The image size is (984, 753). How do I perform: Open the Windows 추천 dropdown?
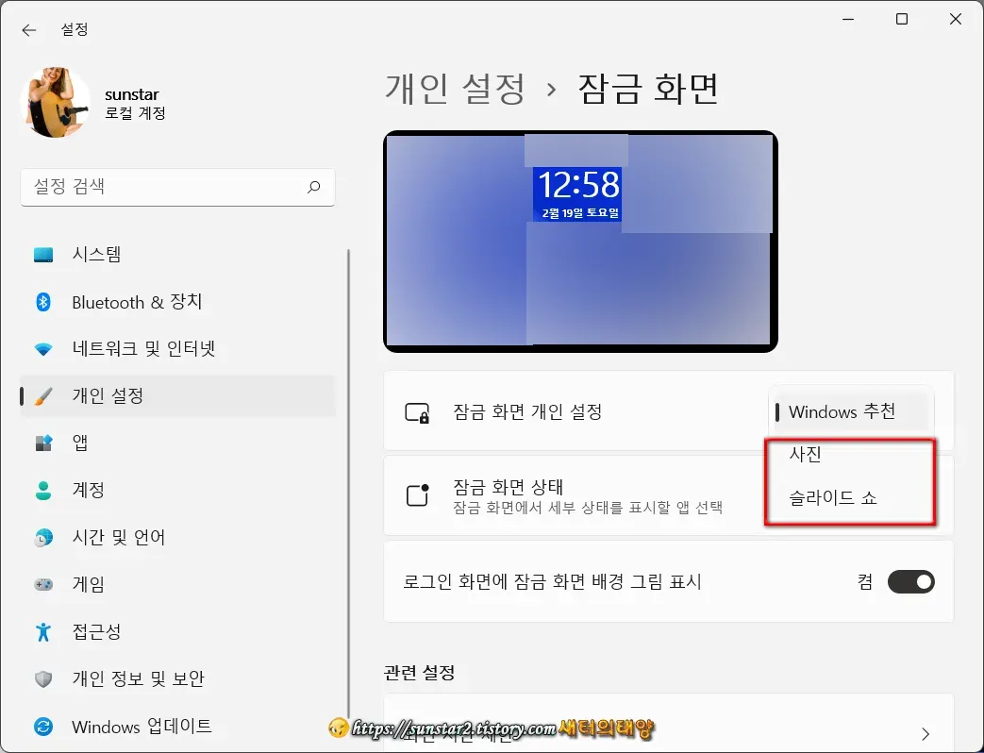848,411
